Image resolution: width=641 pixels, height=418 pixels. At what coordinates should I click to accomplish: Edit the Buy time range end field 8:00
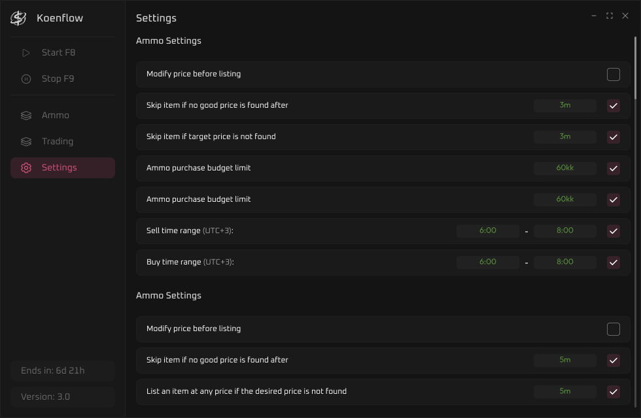pos(564,262)
